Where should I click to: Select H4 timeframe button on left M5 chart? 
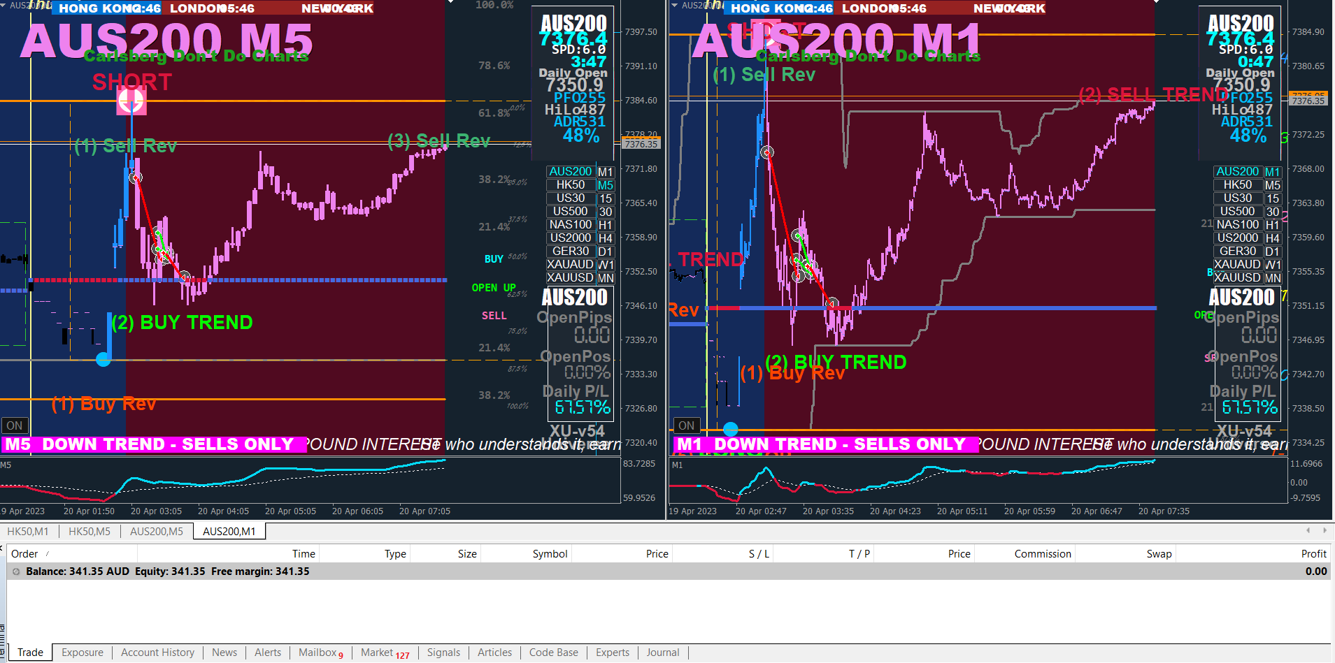(606, 238)
